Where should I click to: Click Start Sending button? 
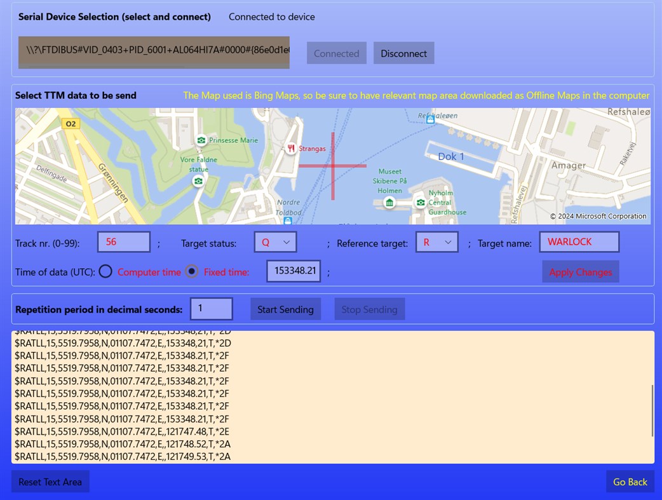point(285,309)
